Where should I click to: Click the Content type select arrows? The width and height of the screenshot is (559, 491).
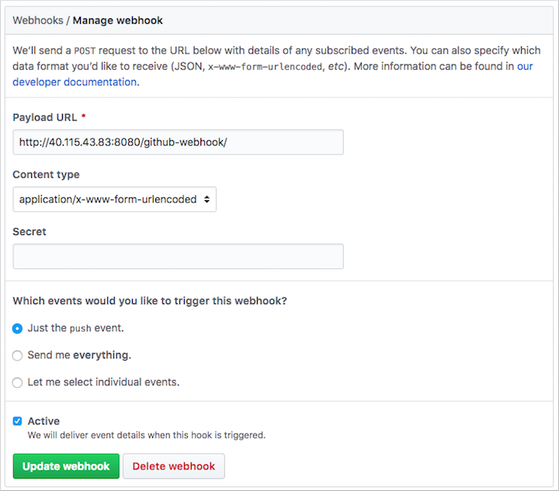[x=206, y=199]
